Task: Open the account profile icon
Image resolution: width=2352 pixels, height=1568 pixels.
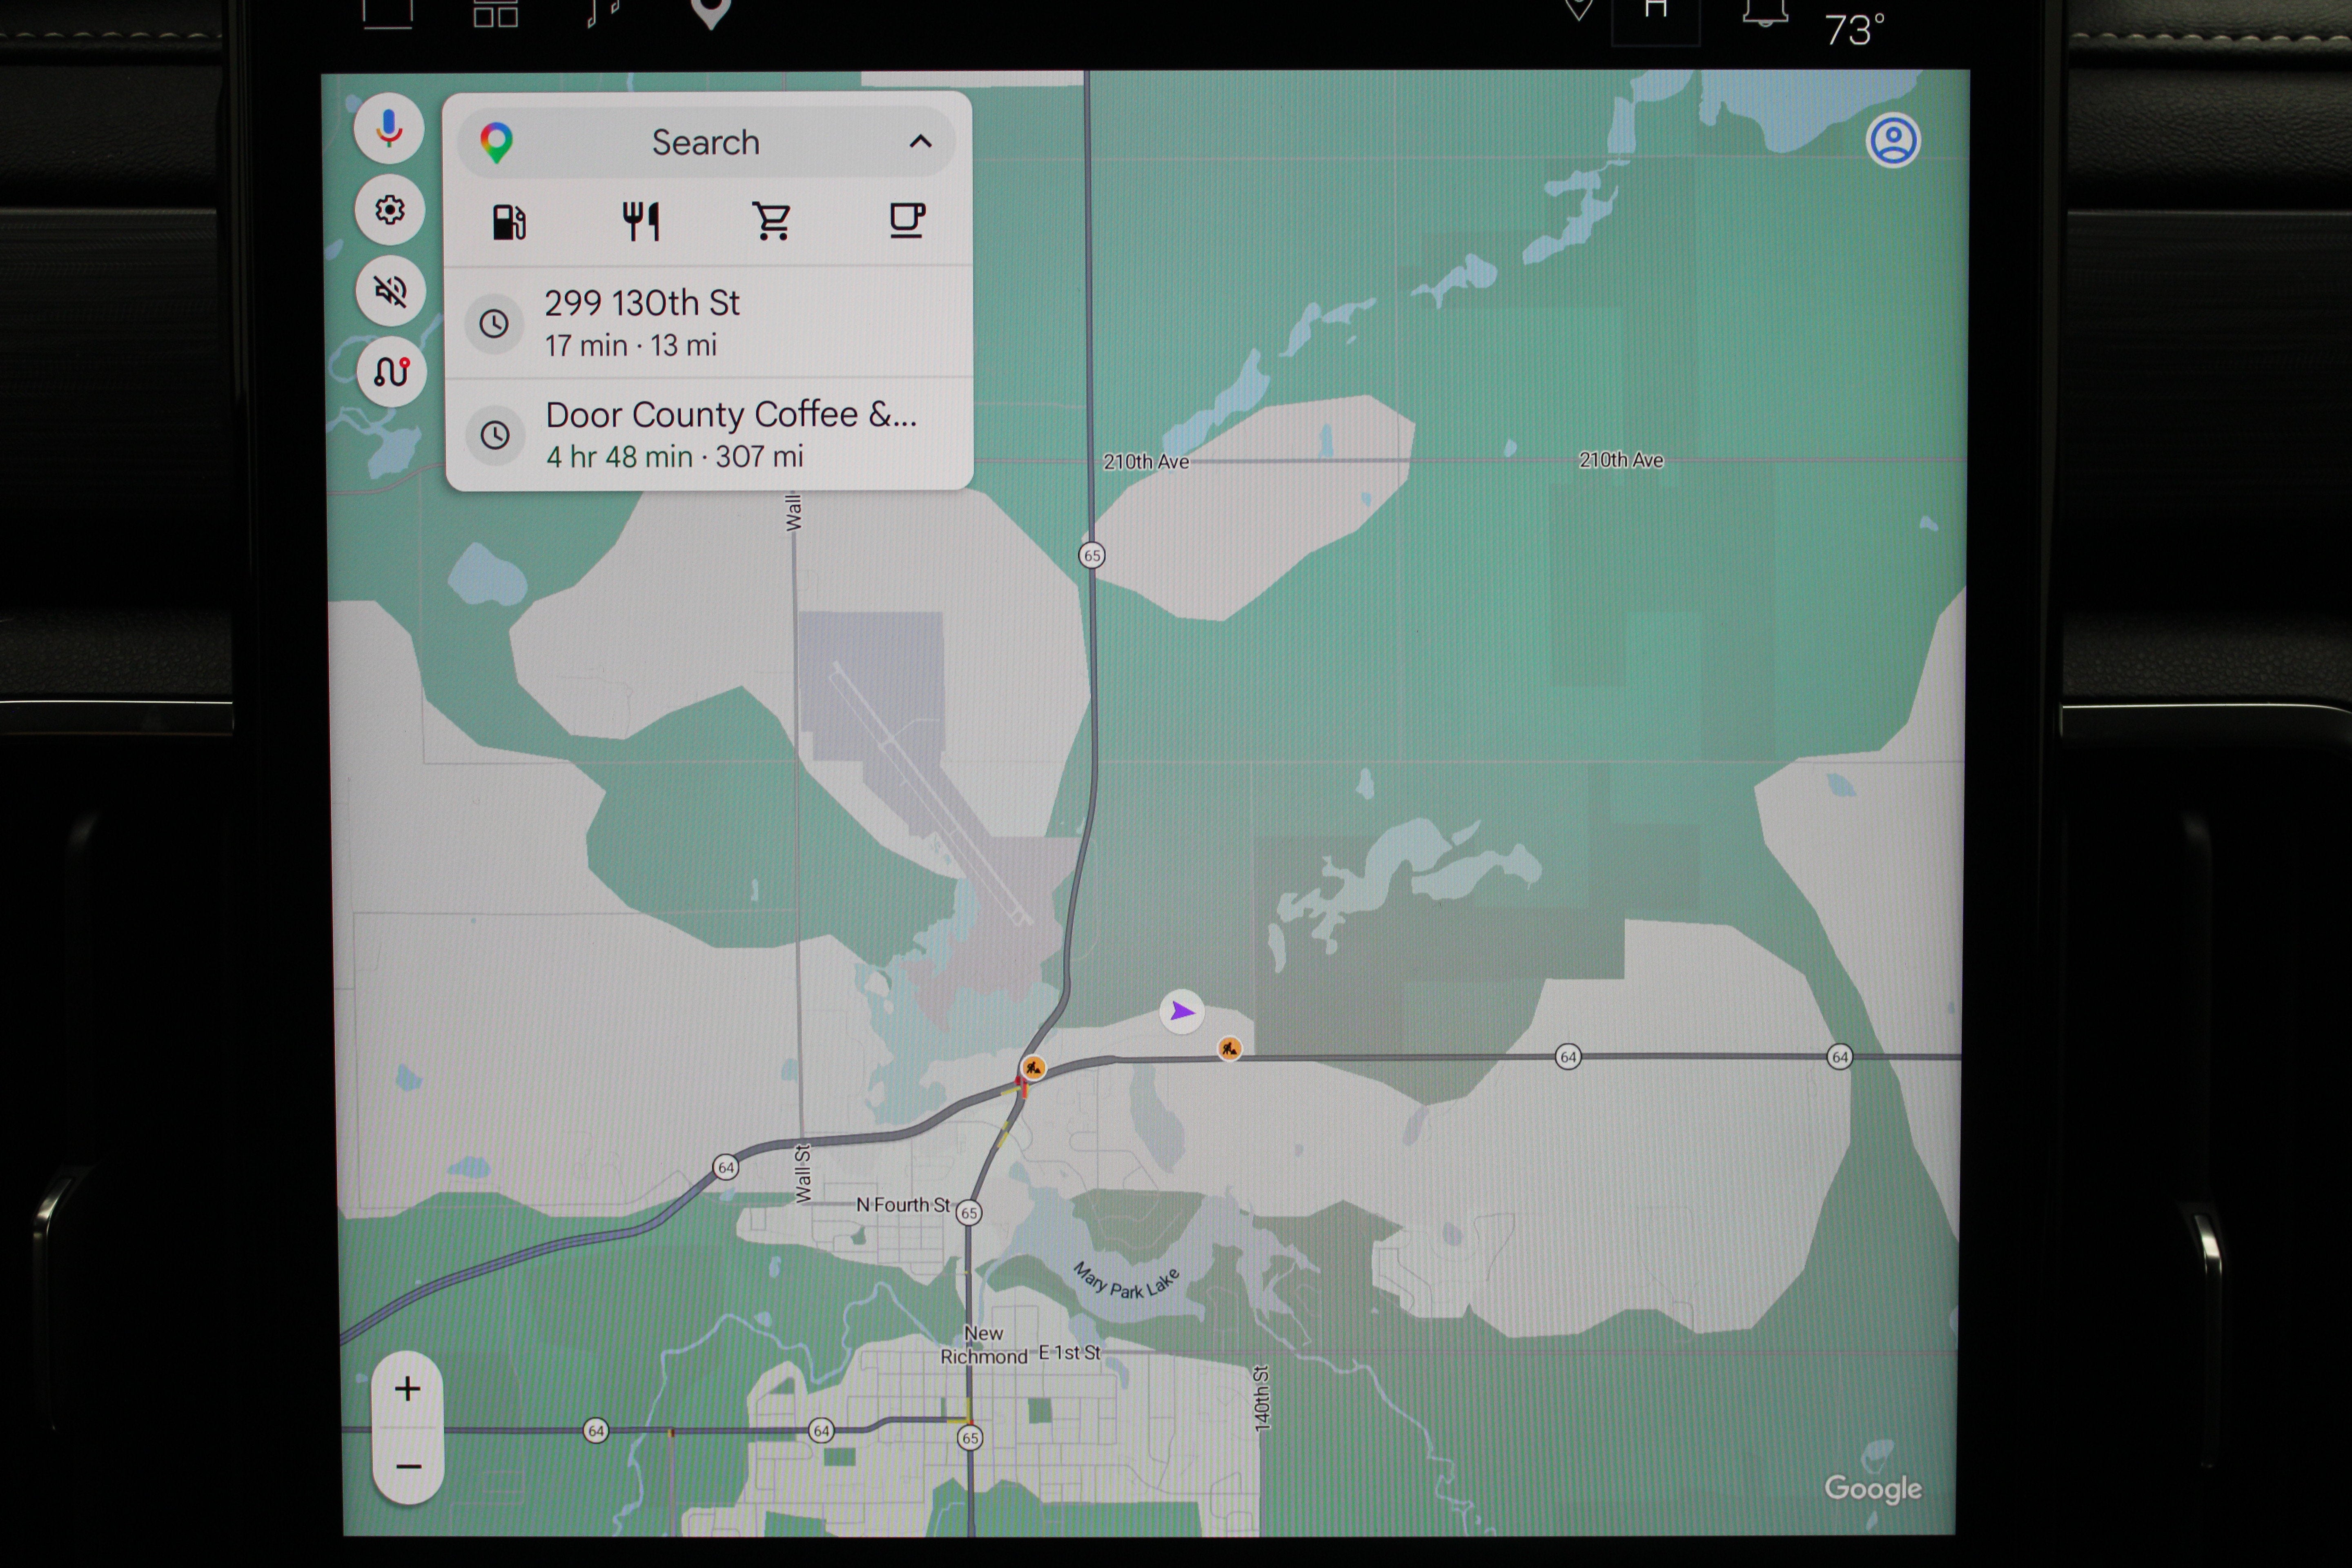Action: [1893, 141]
